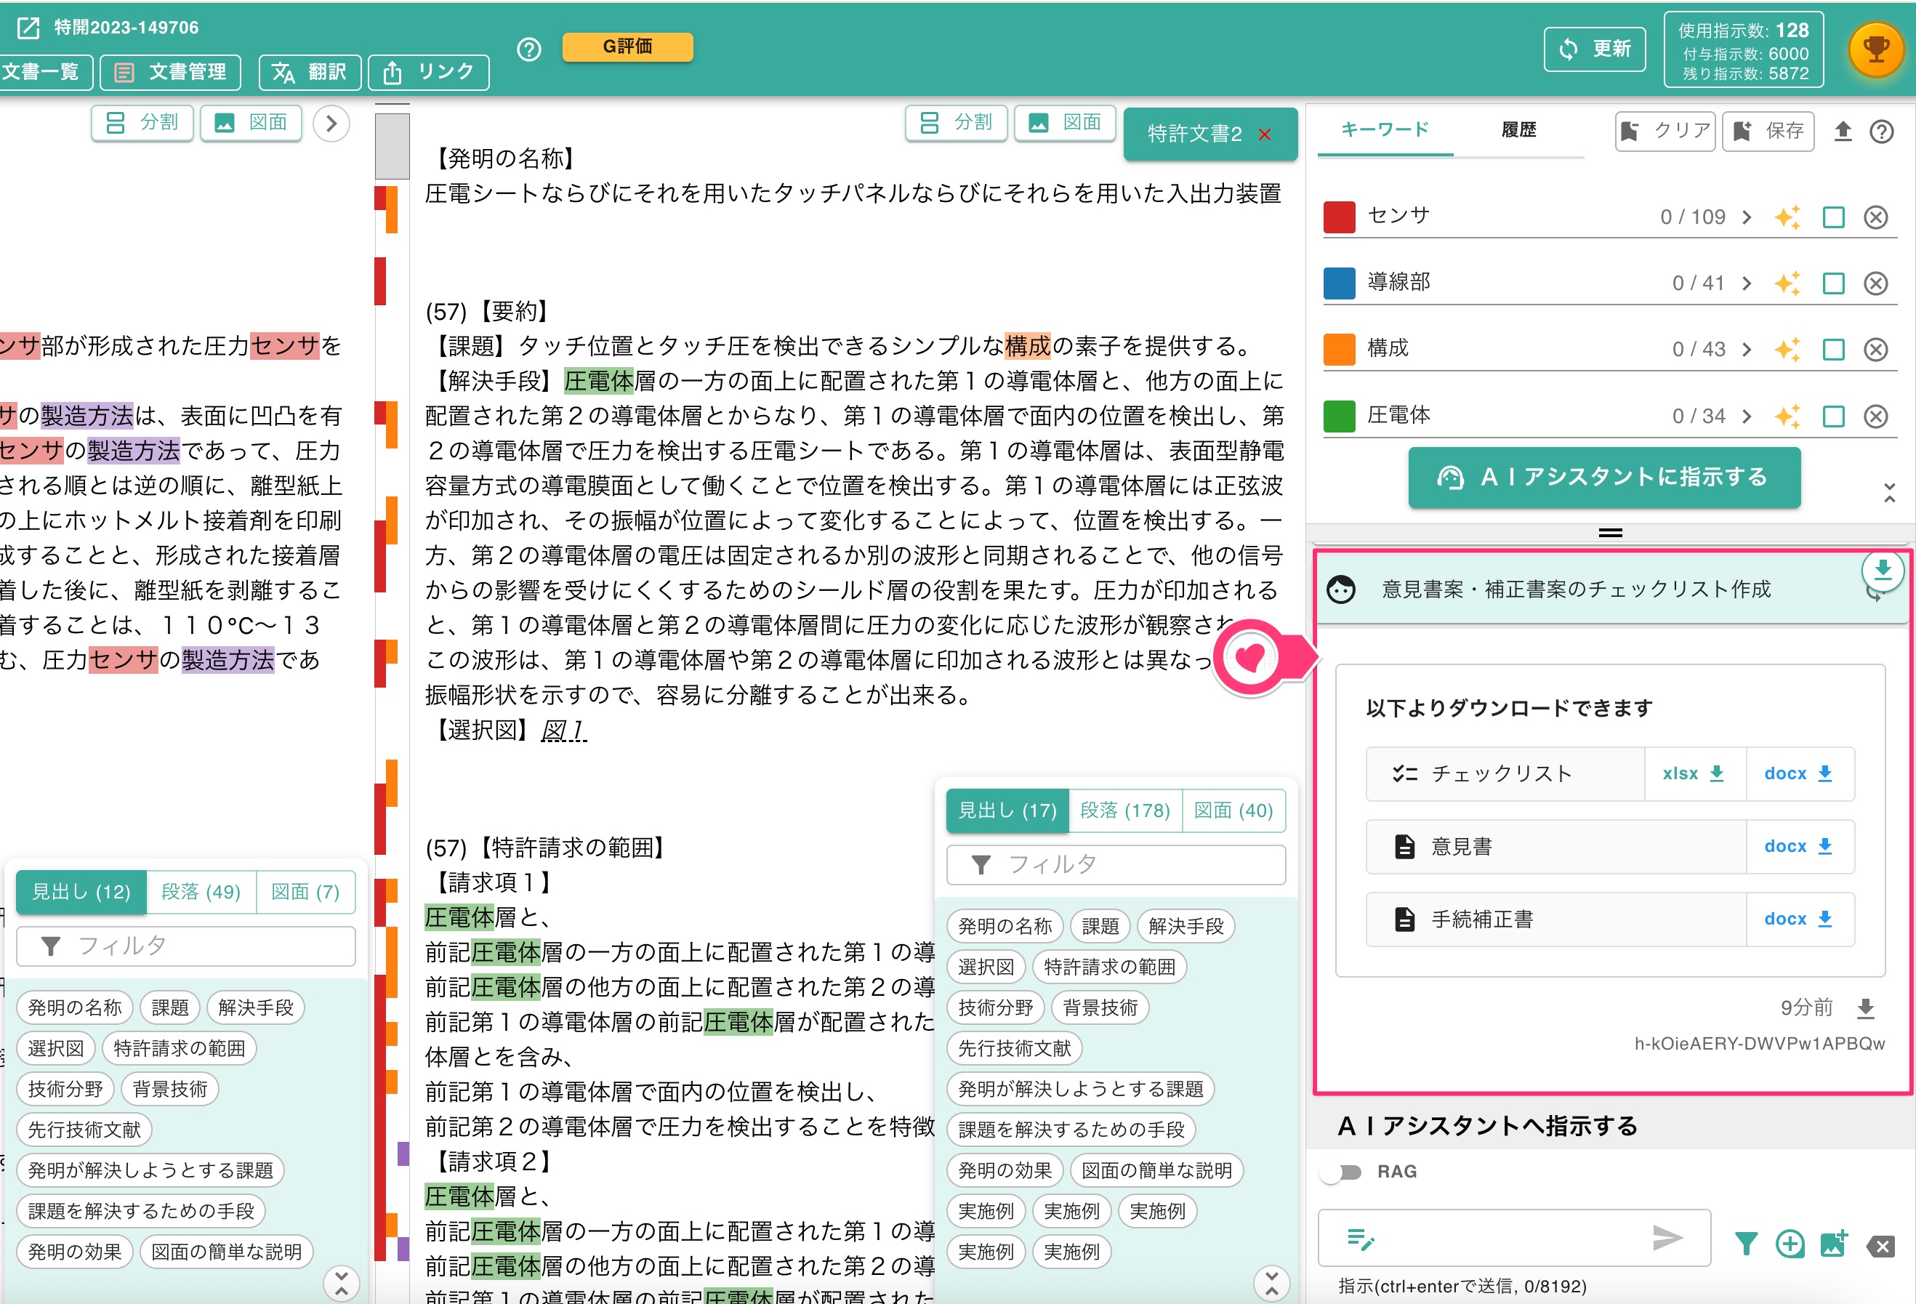Screen dimensions: 1916x1304
Task: Open 図面 (7) tab in left pane
Action: (305, 891)
